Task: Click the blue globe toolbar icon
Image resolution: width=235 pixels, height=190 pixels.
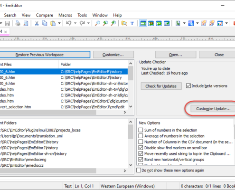Action: pyautogui.click(x=191, y=23)
